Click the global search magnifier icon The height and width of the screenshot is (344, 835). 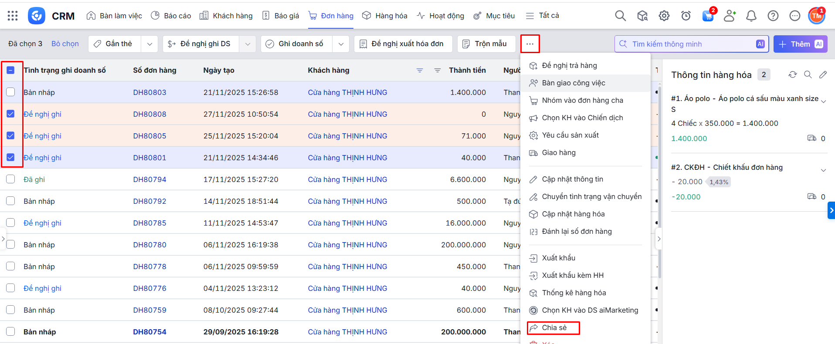click(x=620, y=16)
